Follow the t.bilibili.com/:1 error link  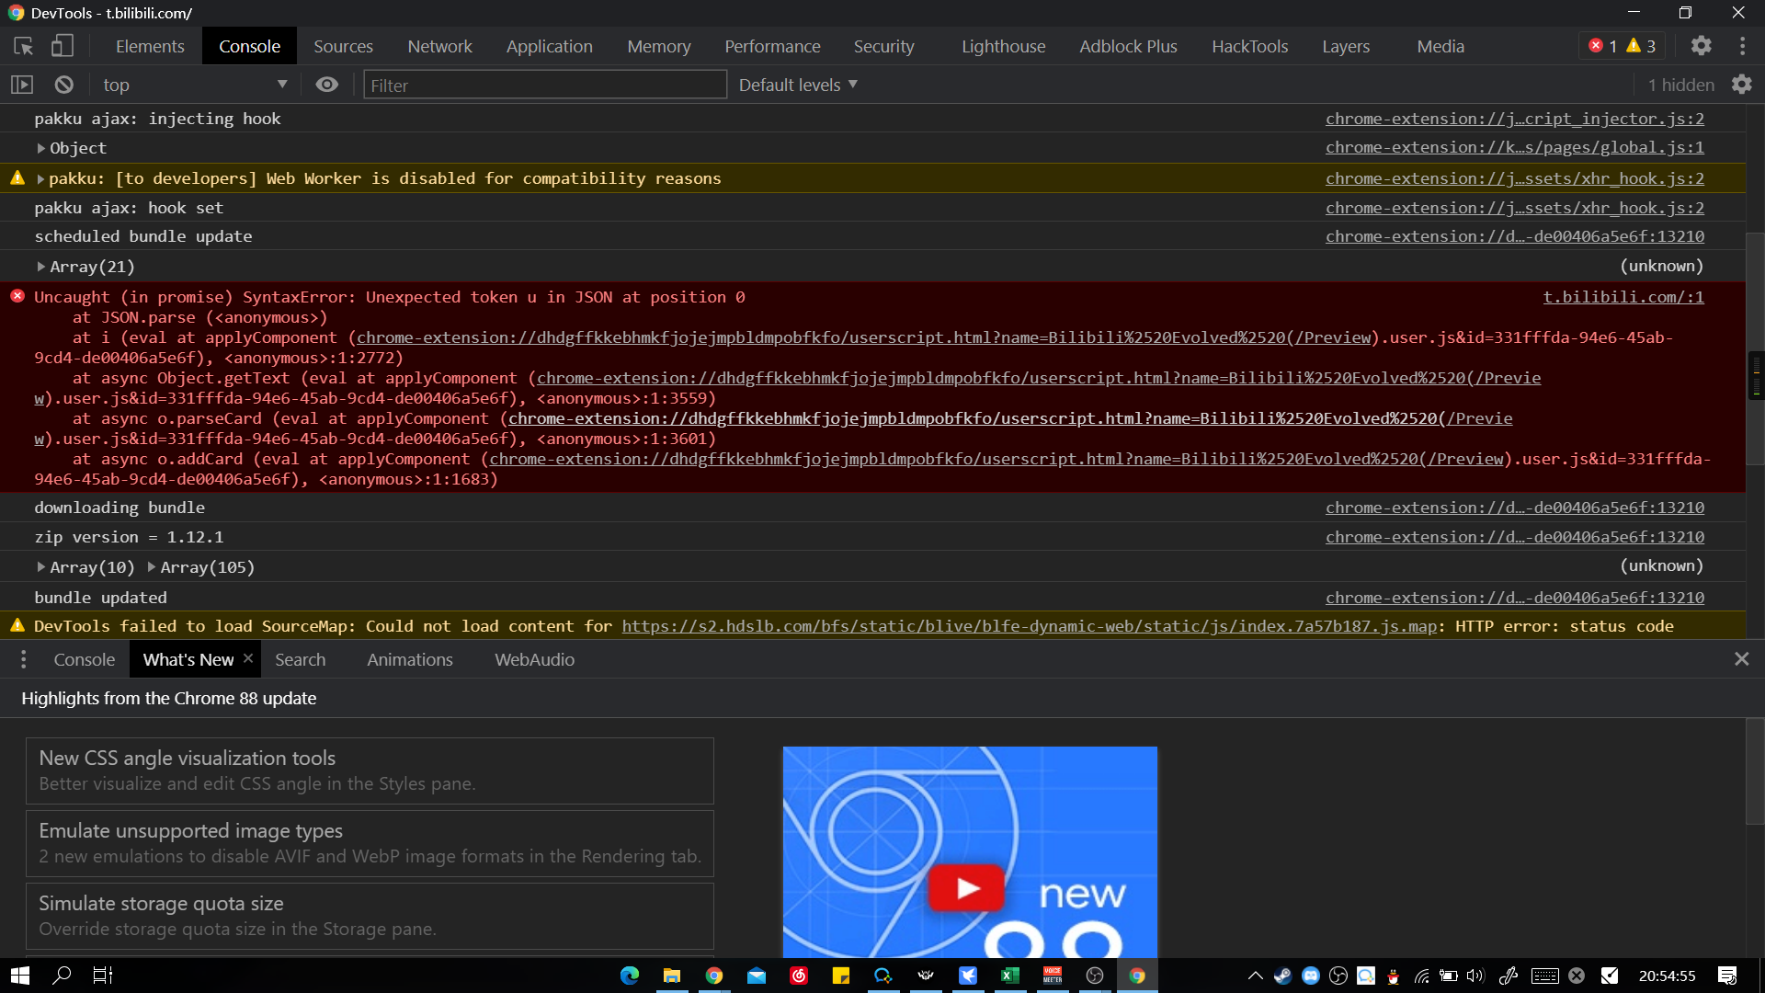1623,296
